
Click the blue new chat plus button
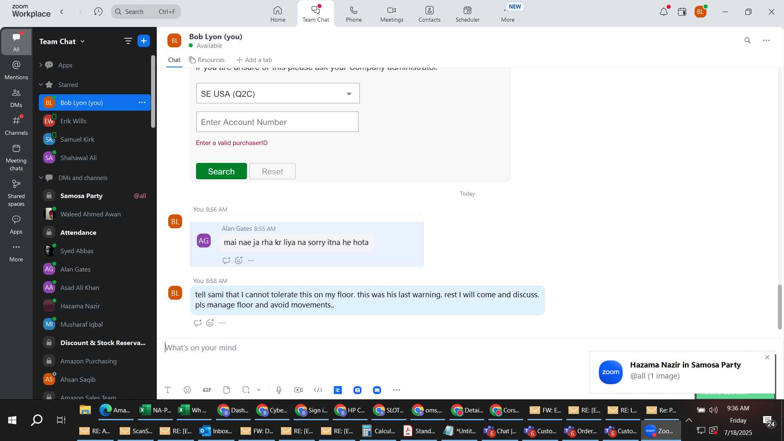144,41
